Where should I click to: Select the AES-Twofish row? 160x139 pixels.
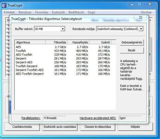tap(63, 55)
